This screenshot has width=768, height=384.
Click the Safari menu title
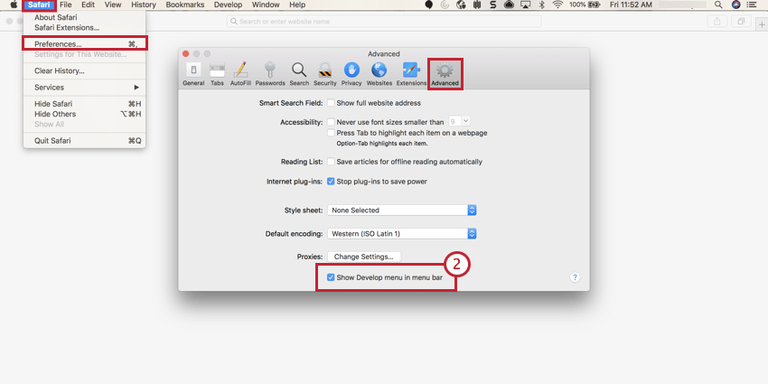(39, 5)
